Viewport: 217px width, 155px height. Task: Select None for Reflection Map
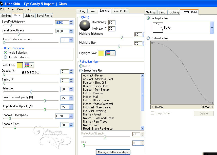(81, 66)
